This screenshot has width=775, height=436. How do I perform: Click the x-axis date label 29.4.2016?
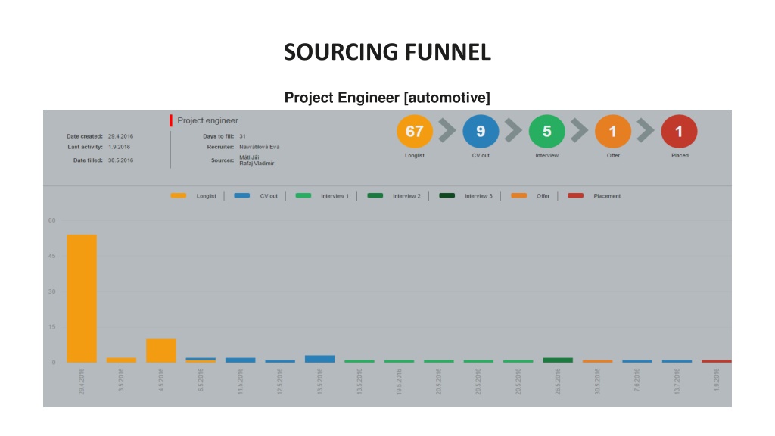click(x=82, y=381)
